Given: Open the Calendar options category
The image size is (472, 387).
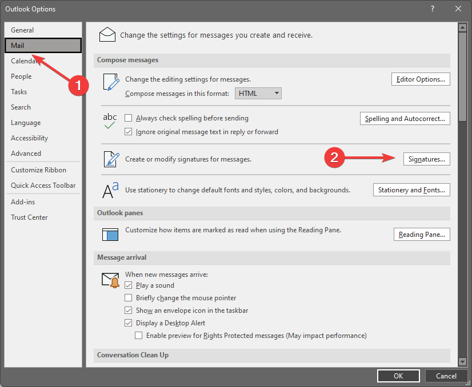Looking at the screenshot, I should [x=43, y=61].
